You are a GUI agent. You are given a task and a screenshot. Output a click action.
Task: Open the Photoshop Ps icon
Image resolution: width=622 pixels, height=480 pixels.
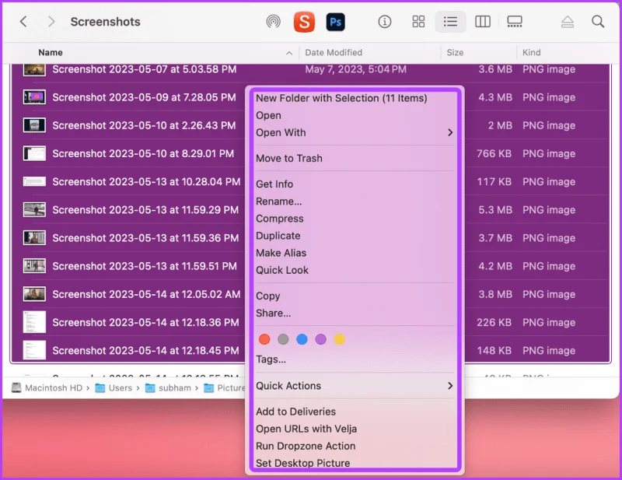coord(336,22)
